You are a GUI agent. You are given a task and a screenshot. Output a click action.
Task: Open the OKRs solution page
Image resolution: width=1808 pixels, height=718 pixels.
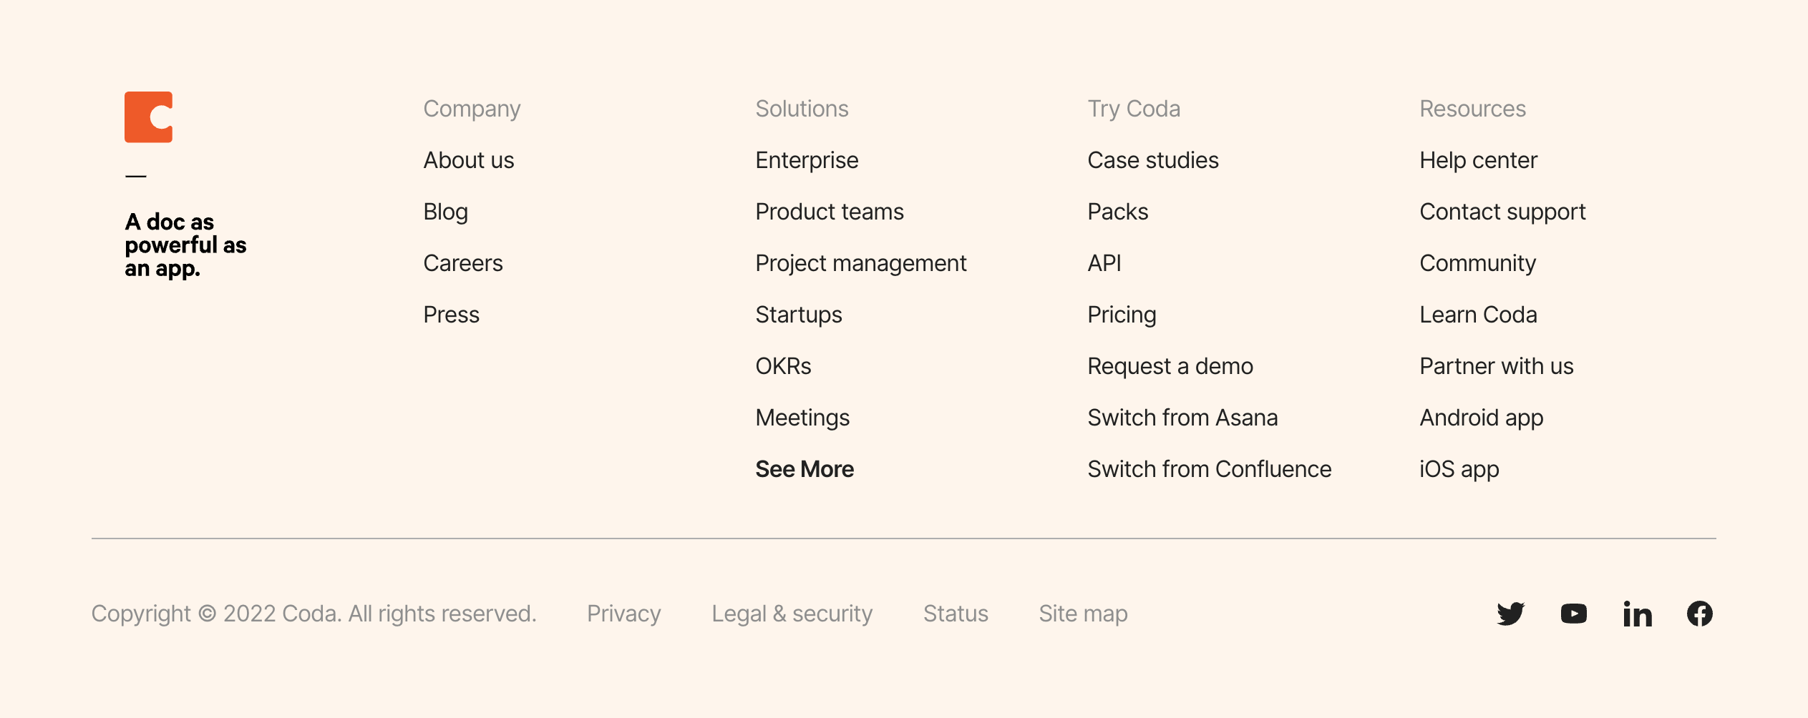(x=783, y=366)
